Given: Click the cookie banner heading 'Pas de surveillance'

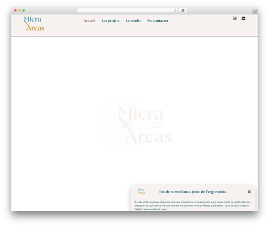Looking at the screenshot, I should coord(193,192).
